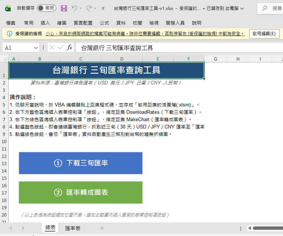
Task: Click the fx Insert Function icon
Action: 69,48
